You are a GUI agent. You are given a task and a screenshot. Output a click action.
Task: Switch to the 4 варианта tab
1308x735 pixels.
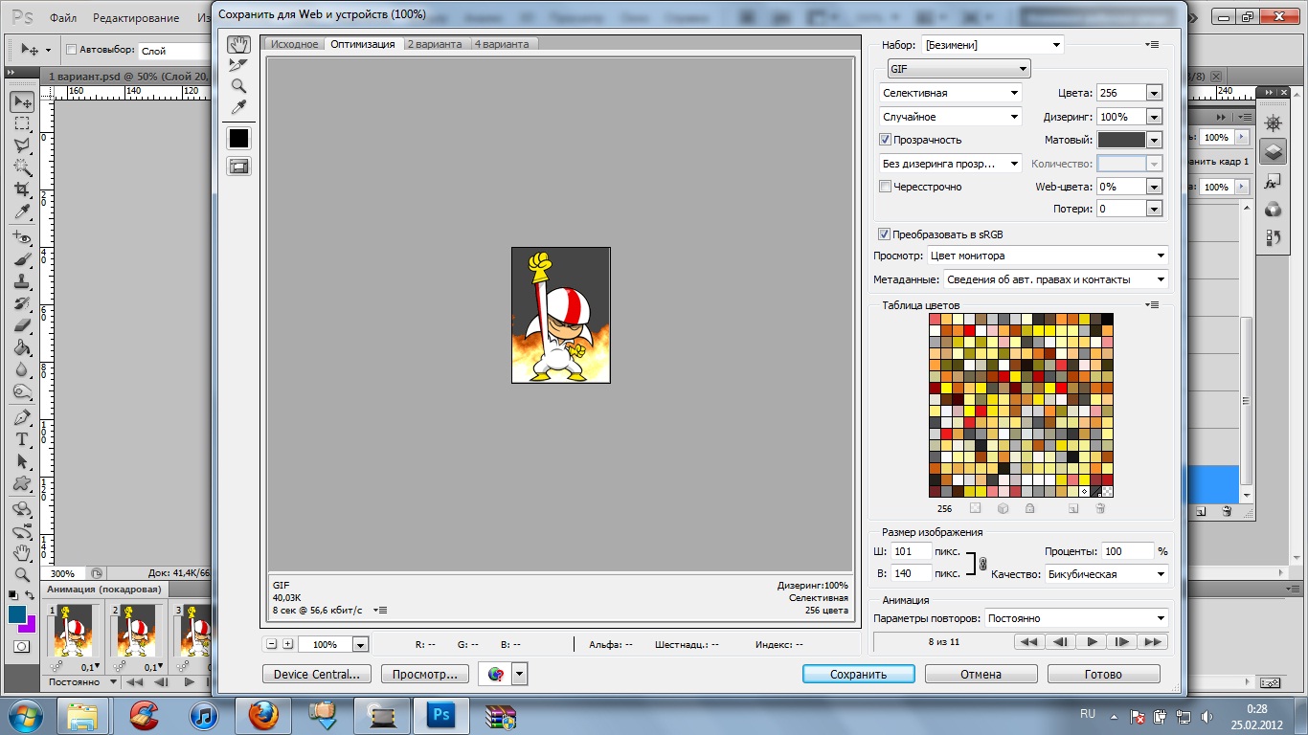coord(504,44)
